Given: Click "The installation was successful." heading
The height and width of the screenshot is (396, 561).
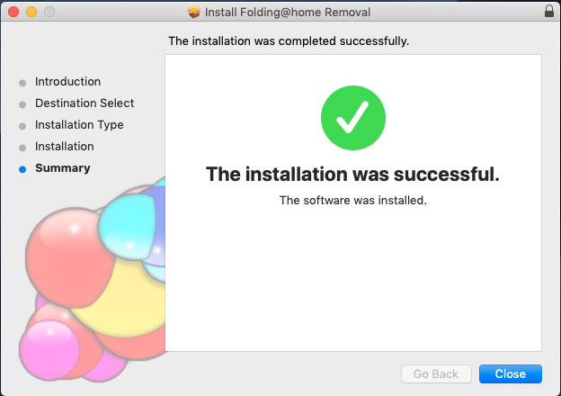Looking at the screenshot, I should 352,175.
